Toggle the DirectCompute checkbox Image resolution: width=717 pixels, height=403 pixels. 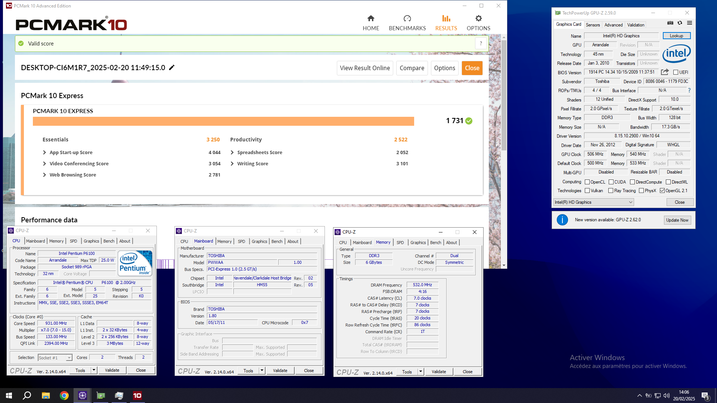coord(632,182)
